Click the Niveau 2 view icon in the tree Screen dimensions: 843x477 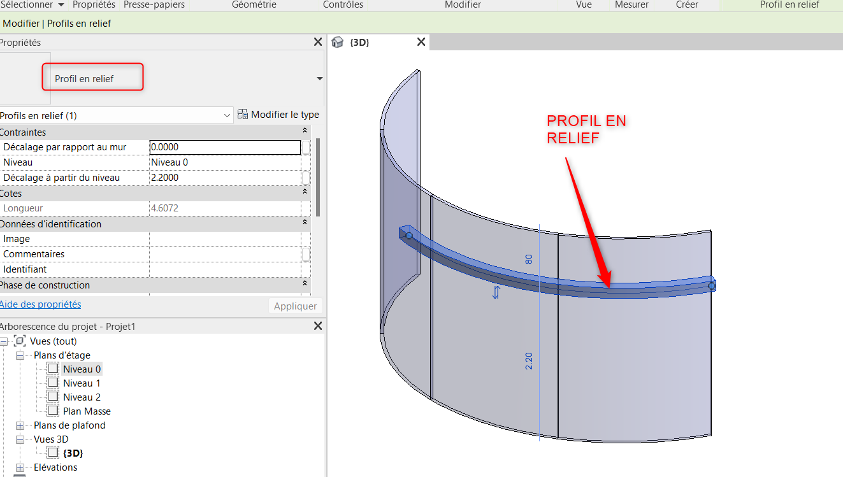coord(53,397)
